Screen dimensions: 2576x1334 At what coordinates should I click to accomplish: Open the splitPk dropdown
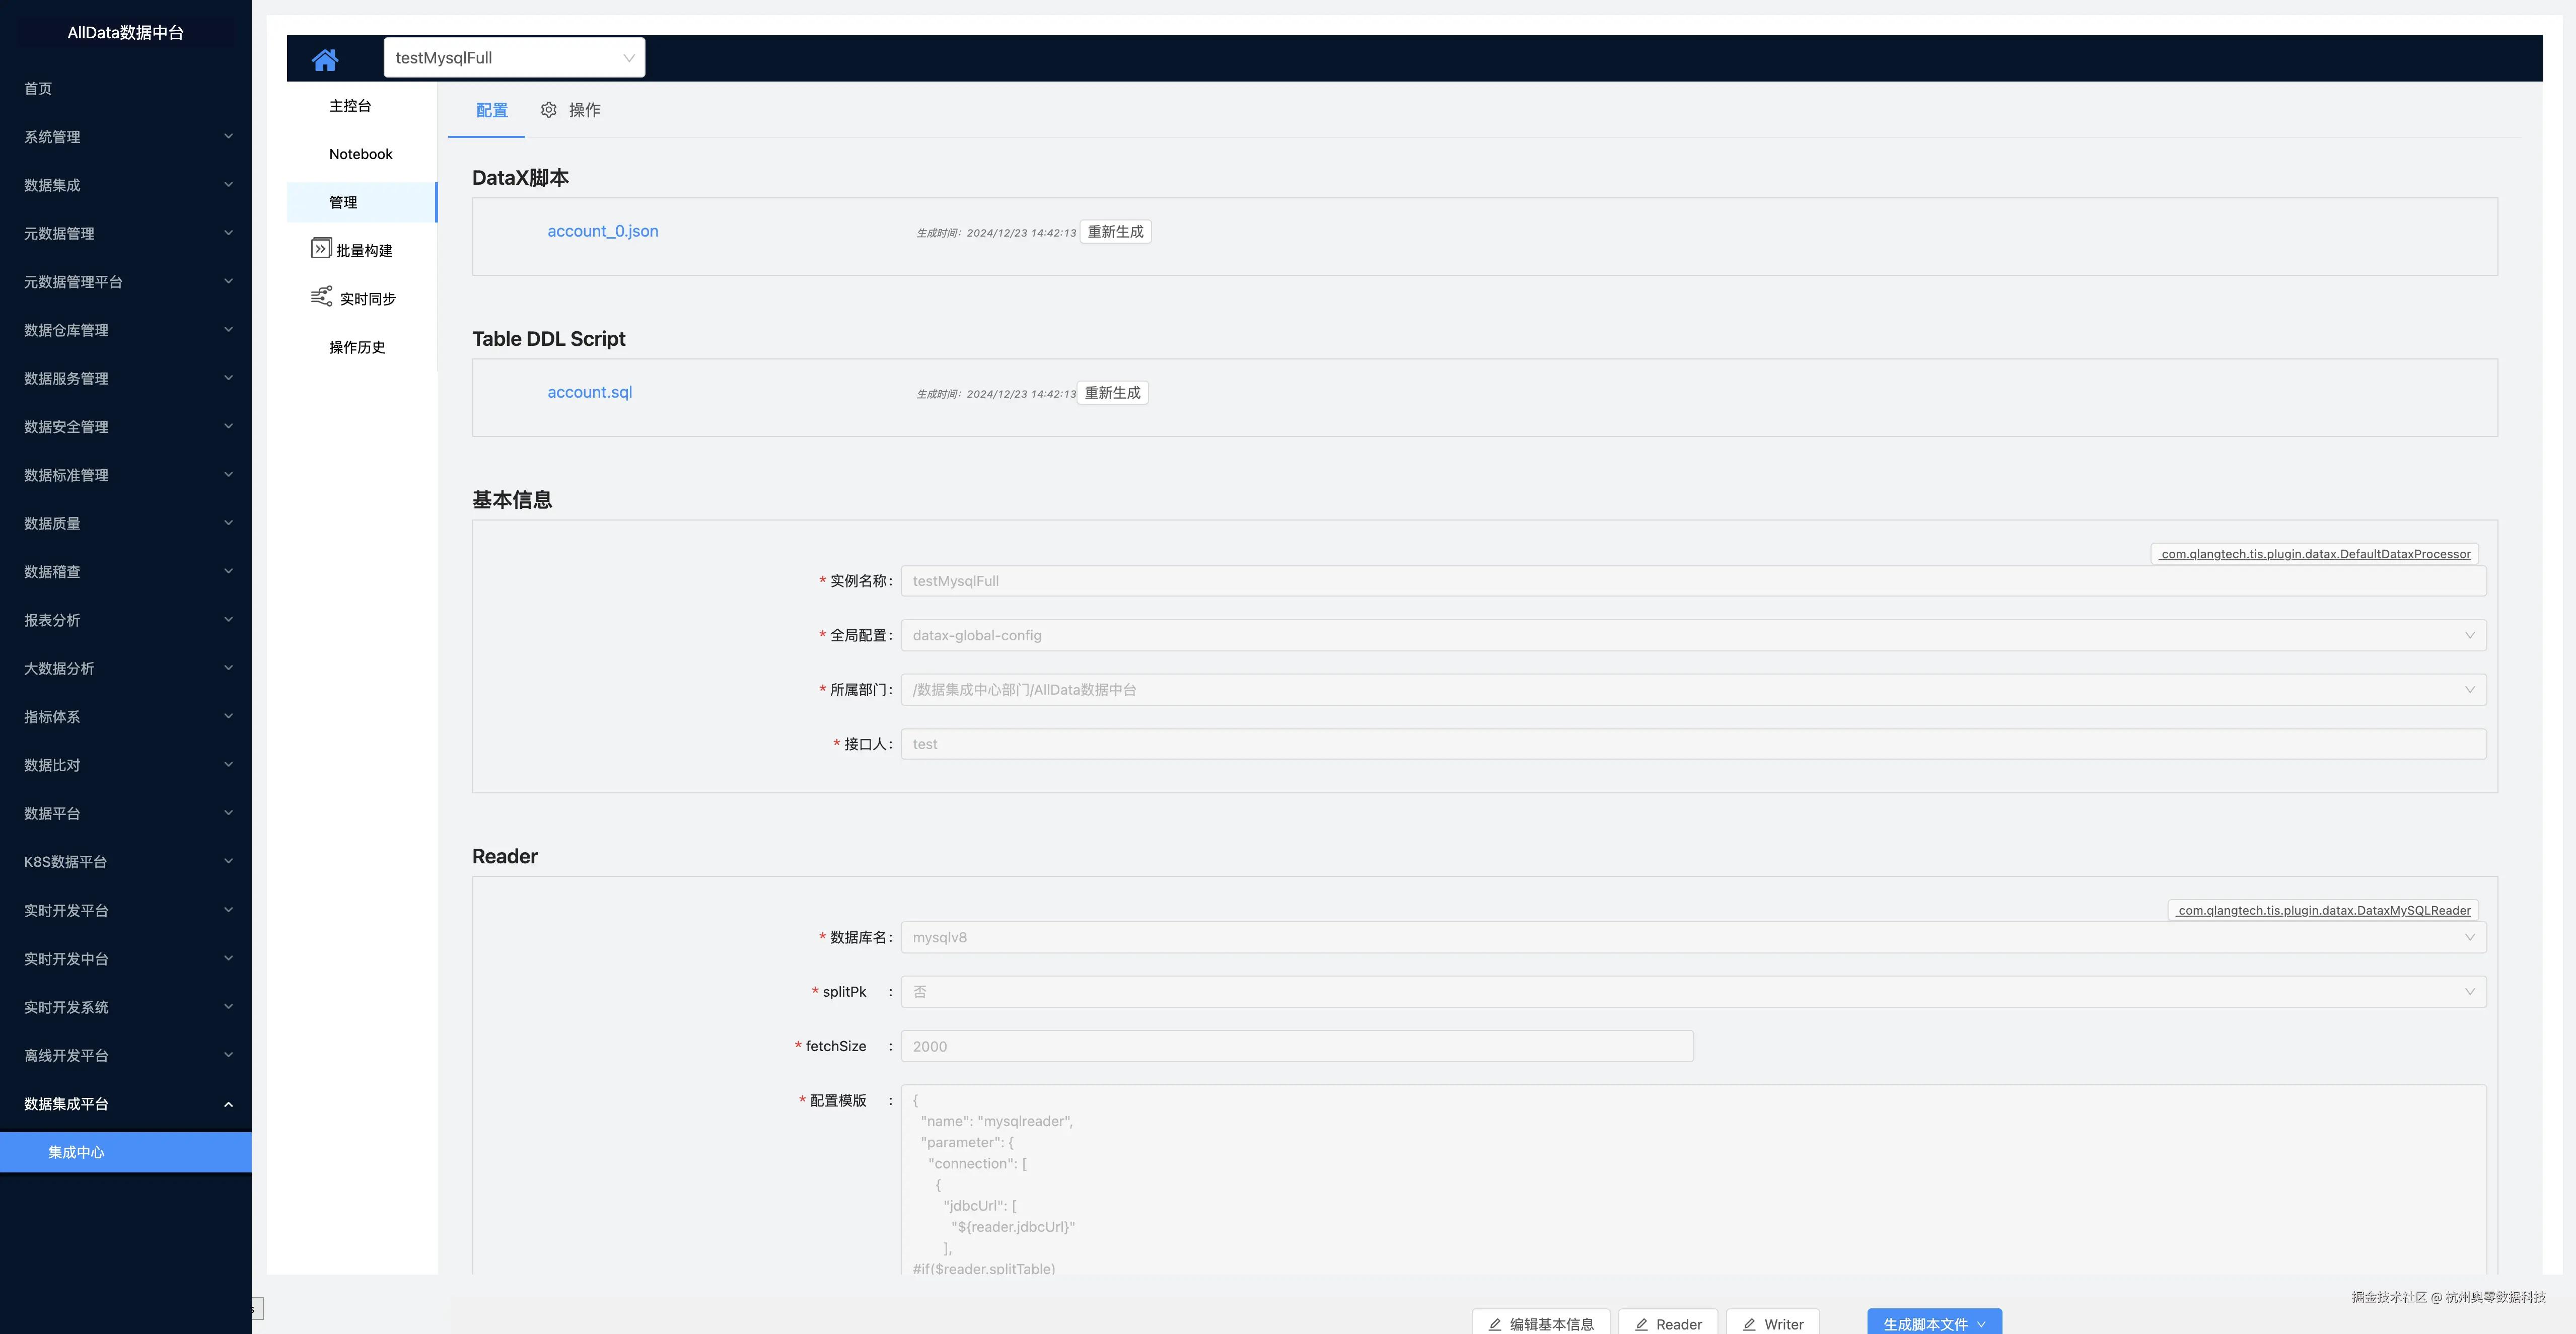point(1692,992)
